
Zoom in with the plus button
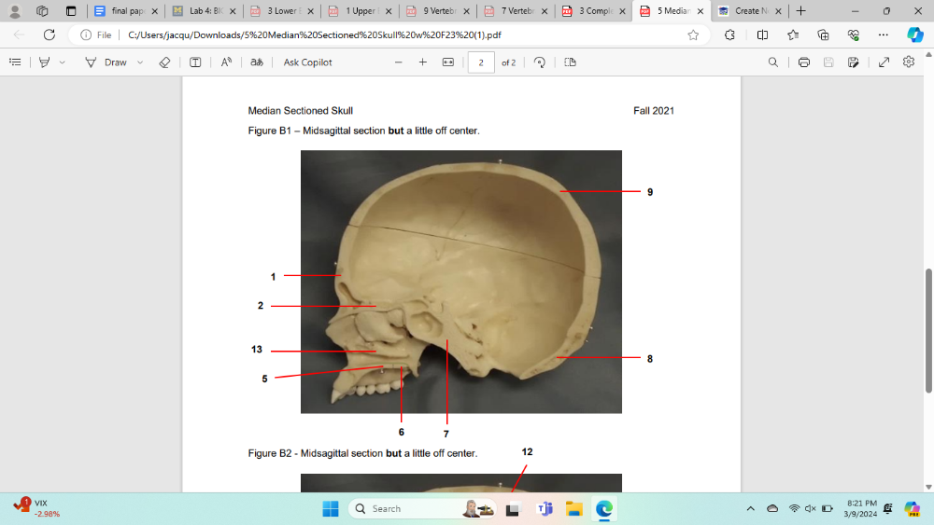tap(422, 62)
